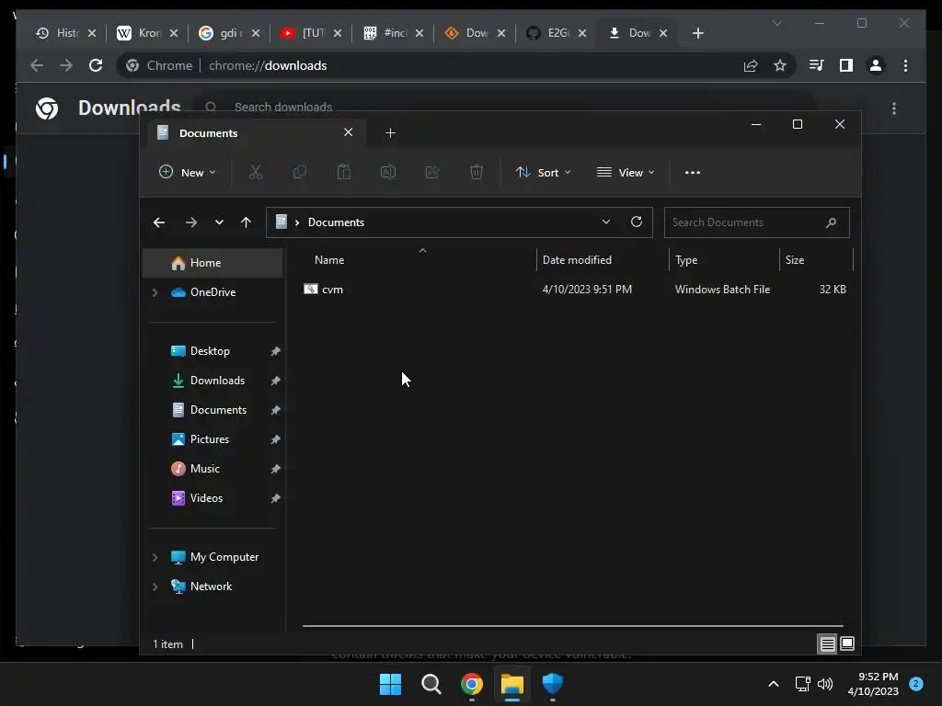
Task: Click the horizontal scrollbar in file list
Action: click(572, 626)
